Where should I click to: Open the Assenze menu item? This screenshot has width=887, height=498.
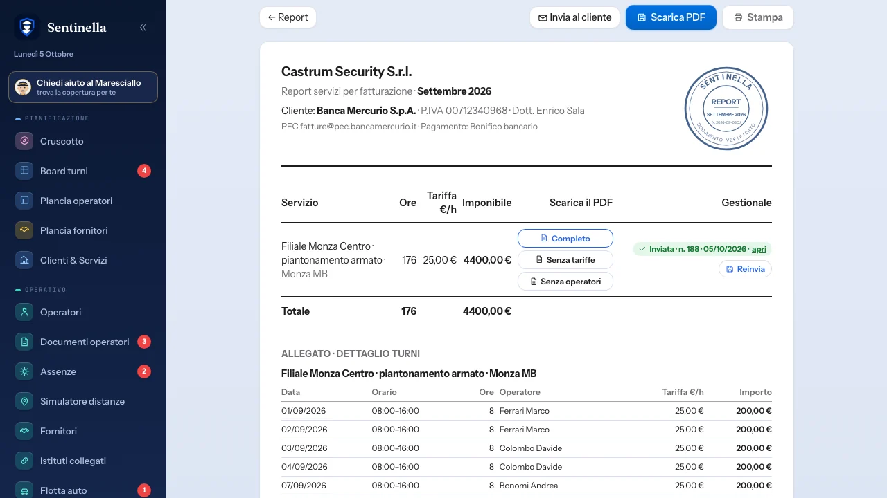(x=83, y=371)
